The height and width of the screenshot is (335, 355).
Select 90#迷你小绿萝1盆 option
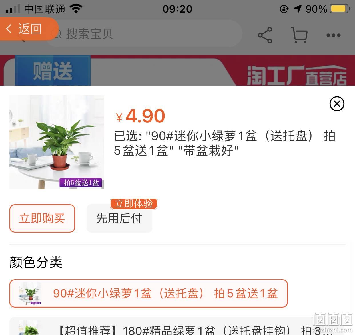coord(148,293)
